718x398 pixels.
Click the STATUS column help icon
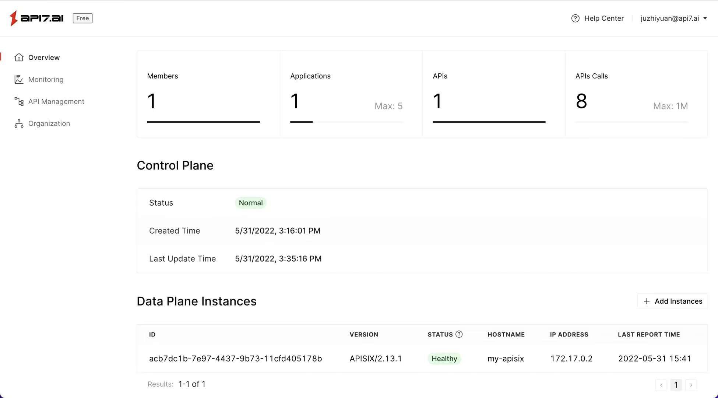click(459, 334)
